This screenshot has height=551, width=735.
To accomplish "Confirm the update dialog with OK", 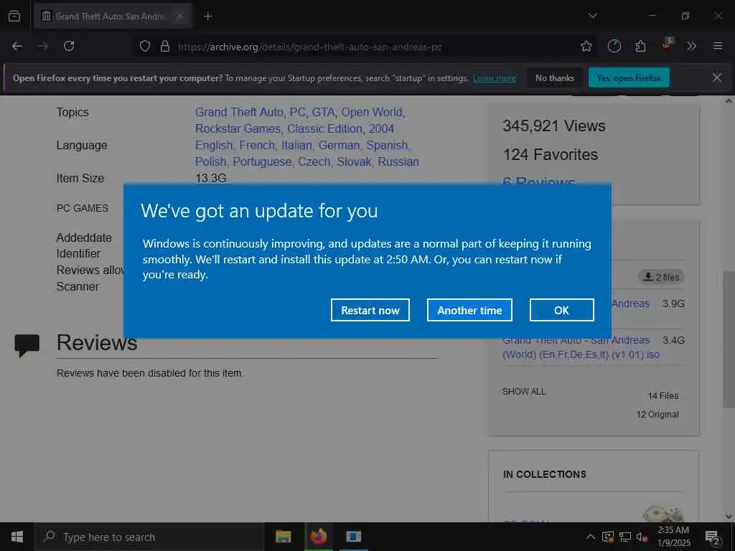I will tap(561, 310).
